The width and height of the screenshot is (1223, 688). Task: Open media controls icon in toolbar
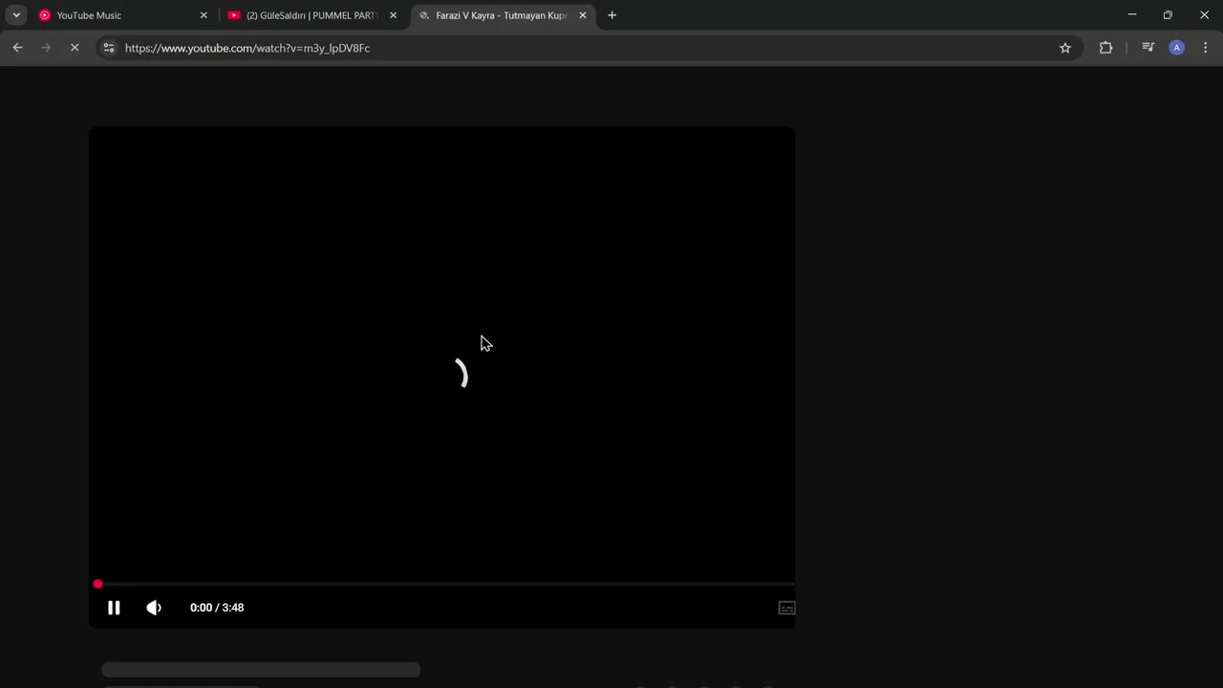tap(1148, 48)
